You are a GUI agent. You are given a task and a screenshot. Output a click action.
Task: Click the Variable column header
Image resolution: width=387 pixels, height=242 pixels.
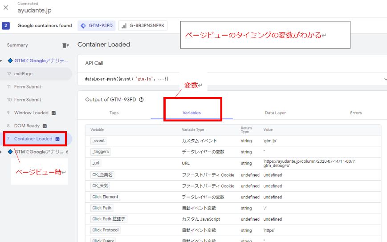pyautogui.click(x=97, y=129)
